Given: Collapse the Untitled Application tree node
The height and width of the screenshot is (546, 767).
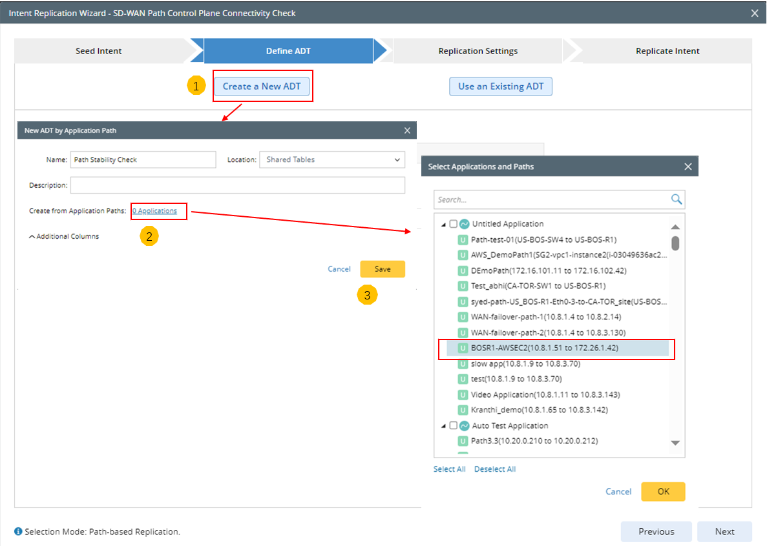Looking at the screenshot, I should [x=444, y=225].
